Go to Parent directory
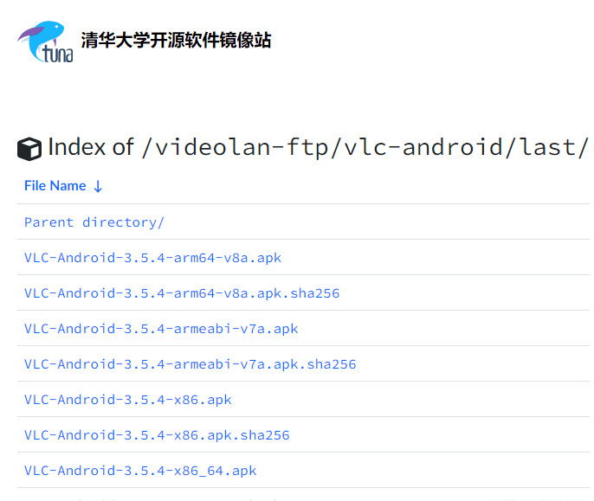594x501 pixels. coord(94,222)
